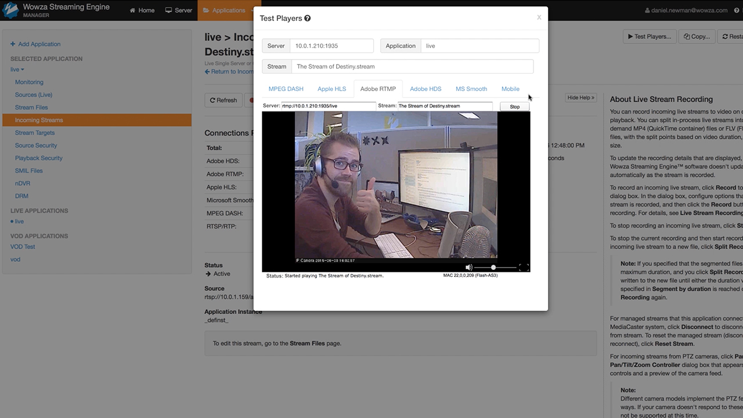Click the Copy button

[x=697, y=36]
